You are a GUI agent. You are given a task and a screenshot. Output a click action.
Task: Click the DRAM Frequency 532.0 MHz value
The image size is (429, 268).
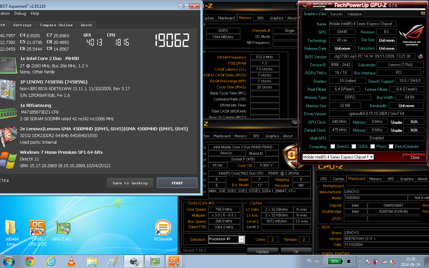pyautogui.click(x=265, y=57)
